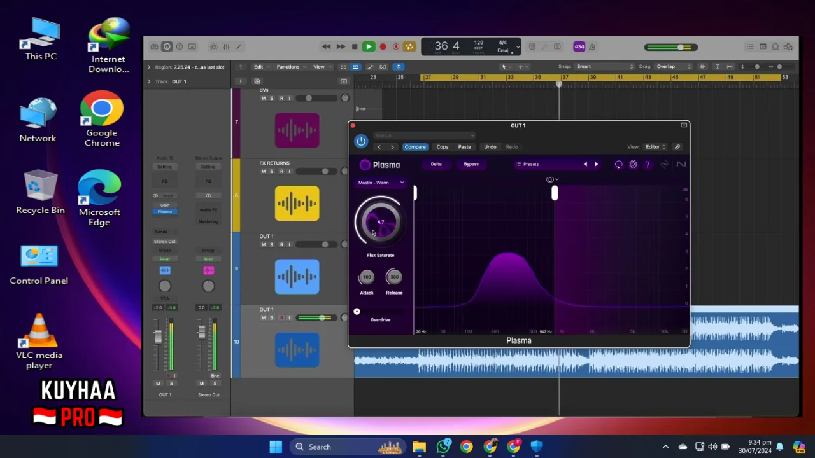Expand the Track OUT 1 disclosure triangle
This screenshot has height=458, width=815.
(149, 81)
